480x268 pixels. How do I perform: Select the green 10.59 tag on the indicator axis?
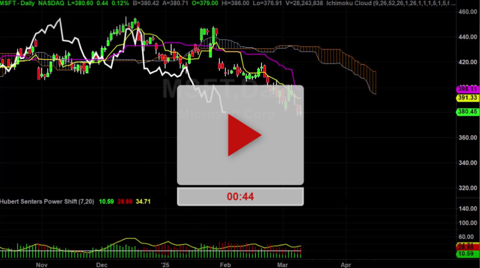[x=467, y=254]
